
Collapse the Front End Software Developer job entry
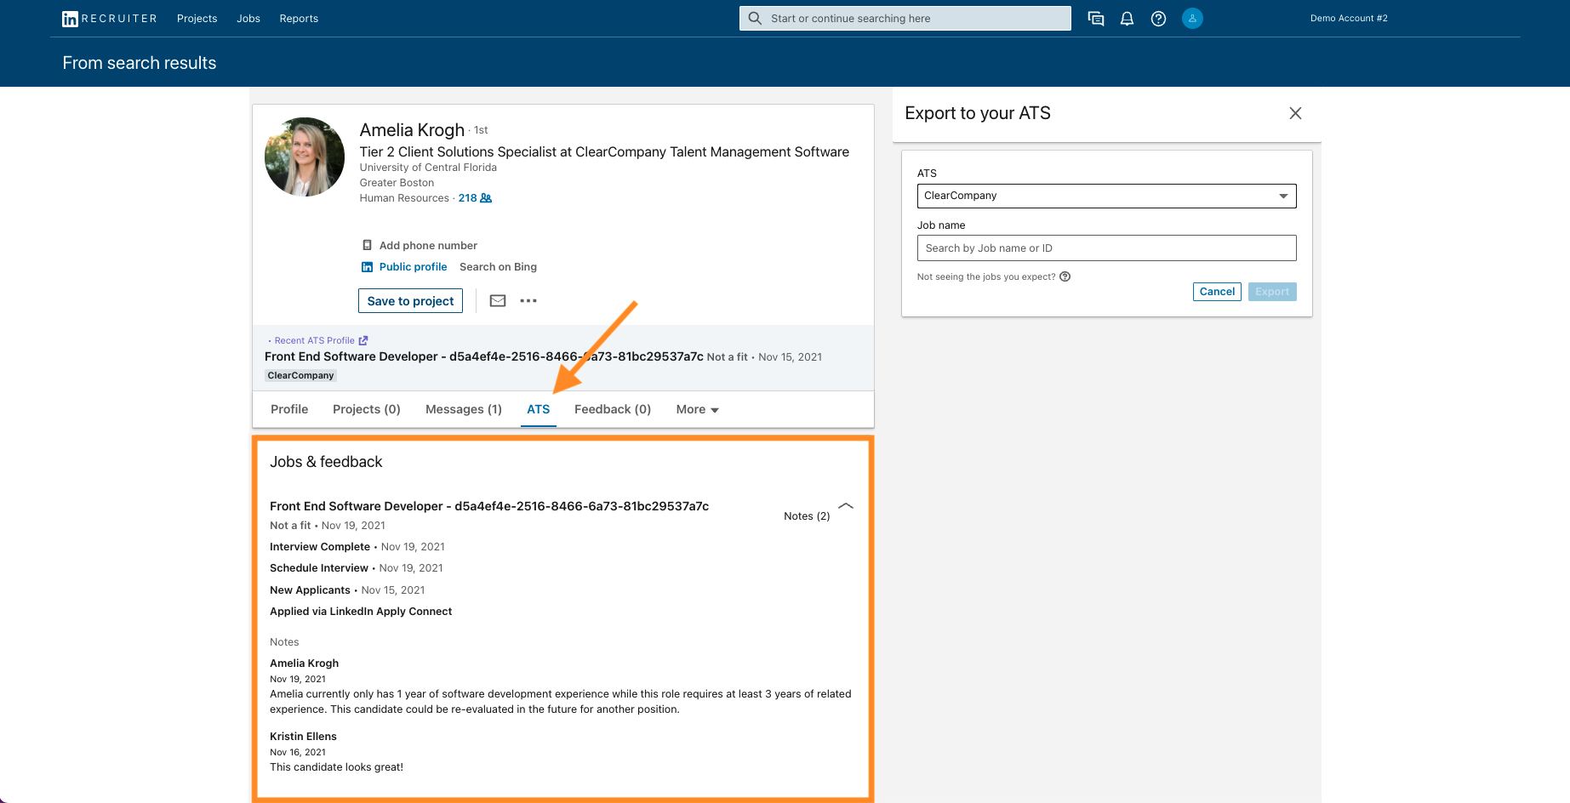coord(846,506)
